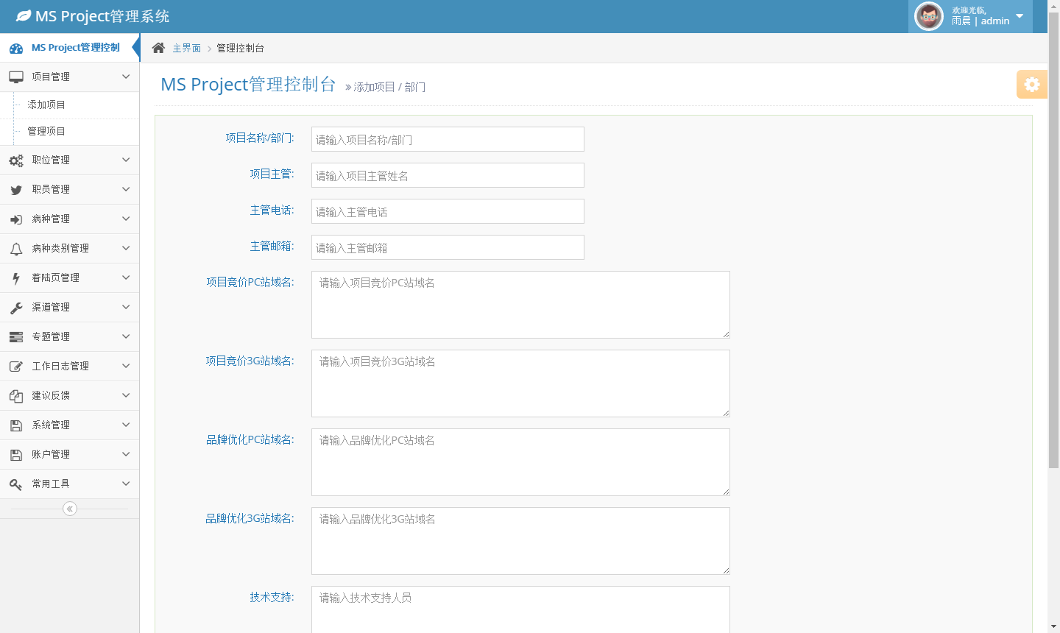Screen dimensions: 1060x633
Task: Open the 添加项目 submenu item
Action: pos(46,105)
